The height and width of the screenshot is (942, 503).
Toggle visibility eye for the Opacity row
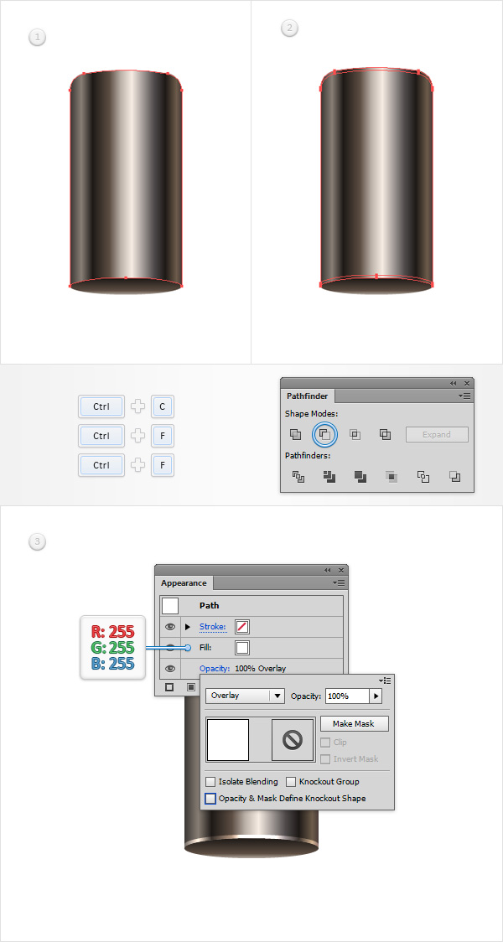[x=170, y=668]
